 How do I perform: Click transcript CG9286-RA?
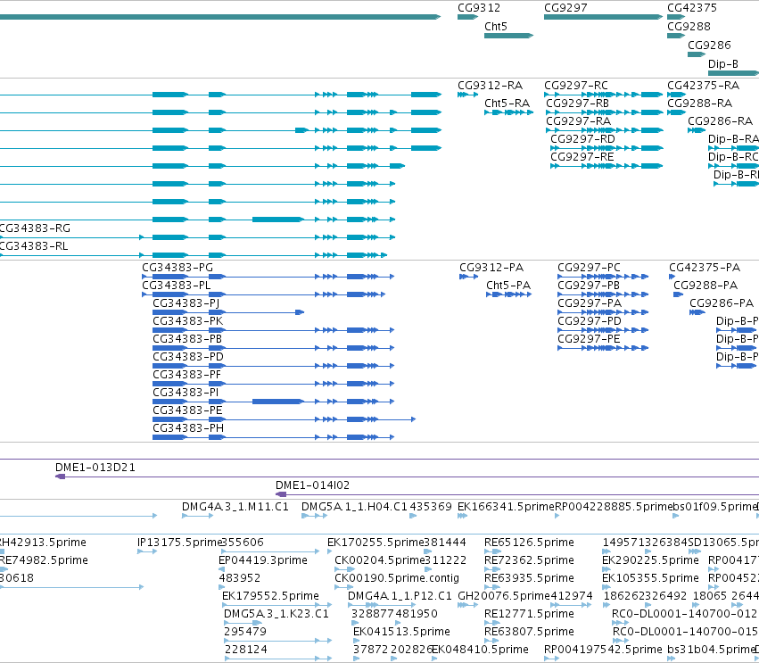721,121
